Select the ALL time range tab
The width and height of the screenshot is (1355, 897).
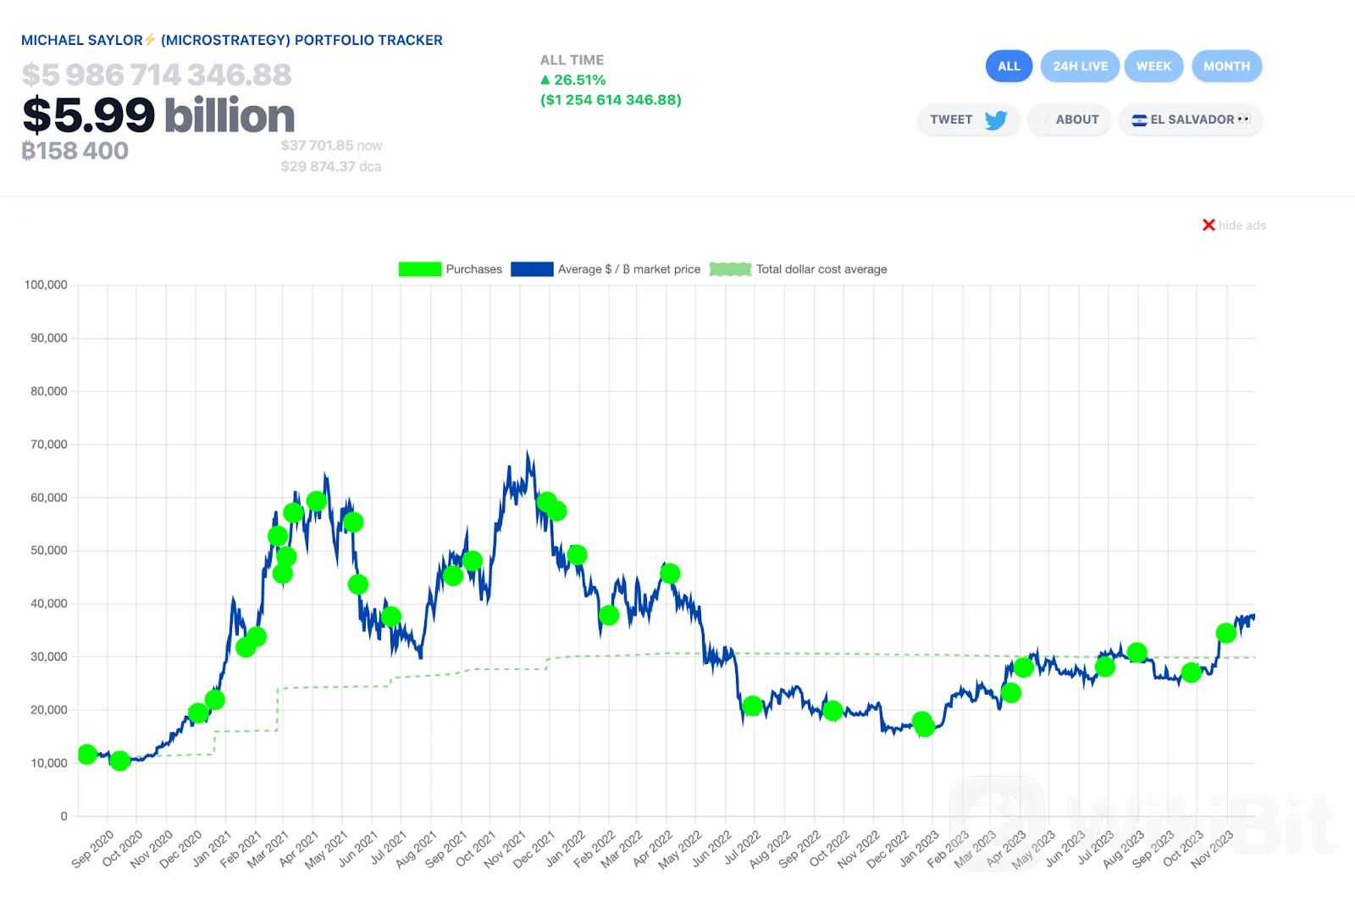click(x=1009, y=66)
